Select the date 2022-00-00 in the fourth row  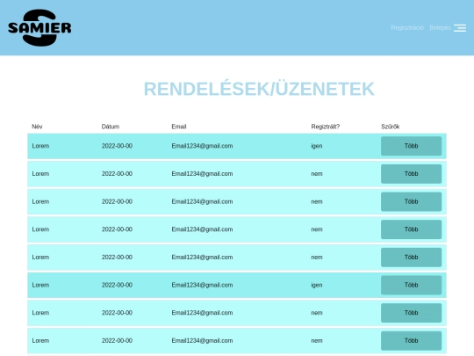point(117,229)
